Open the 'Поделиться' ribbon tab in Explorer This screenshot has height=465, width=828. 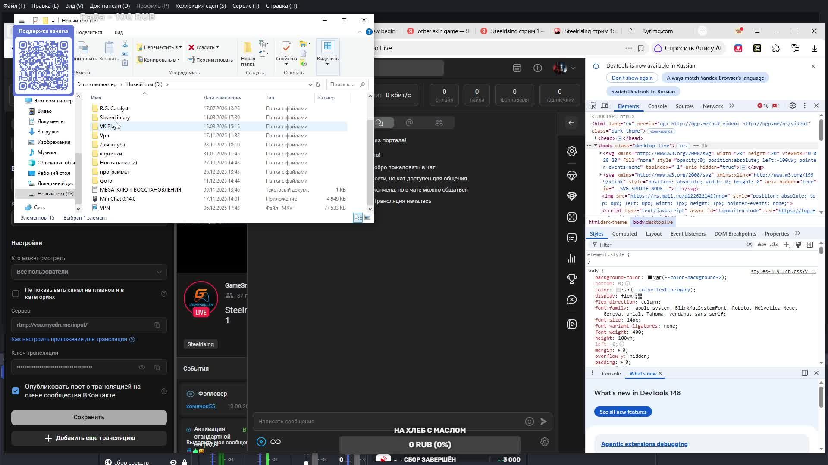pos(89,32)
